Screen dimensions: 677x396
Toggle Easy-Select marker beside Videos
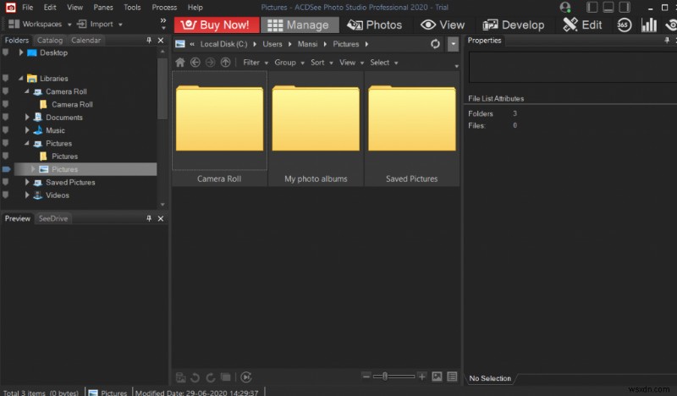coord(6,195)
